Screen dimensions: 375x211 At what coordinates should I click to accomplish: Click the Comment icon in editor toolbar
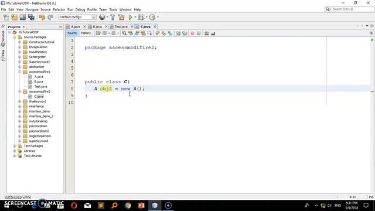(x=207, y=33)
